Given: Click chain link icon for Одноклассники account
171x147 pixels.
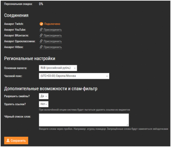Looking at the screenshot, I should tap(41, 41).
